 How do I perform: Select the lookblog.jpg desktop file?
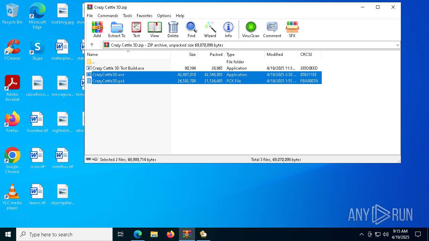pos(62,14)
